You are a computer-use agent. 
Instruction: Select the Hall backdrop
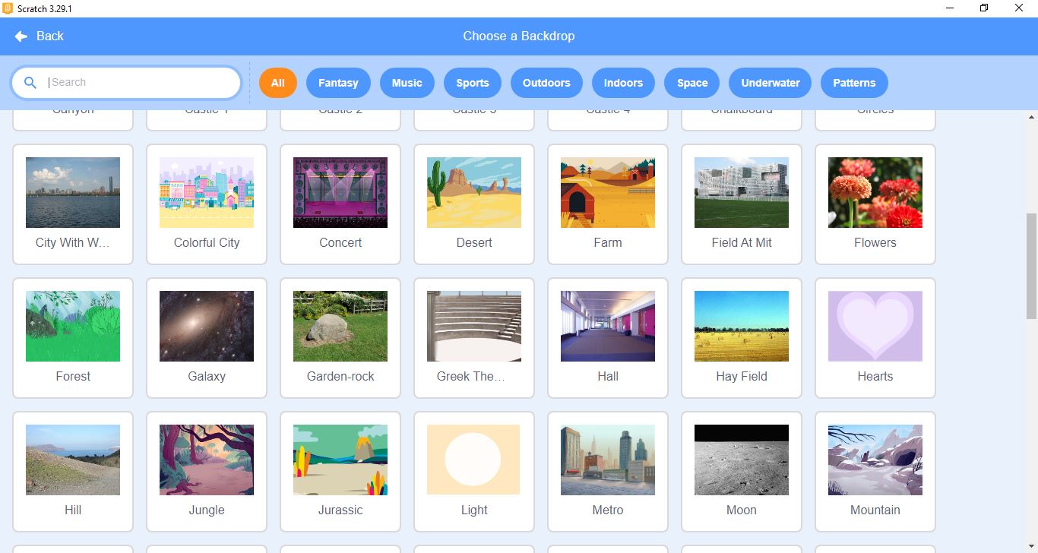608,337
